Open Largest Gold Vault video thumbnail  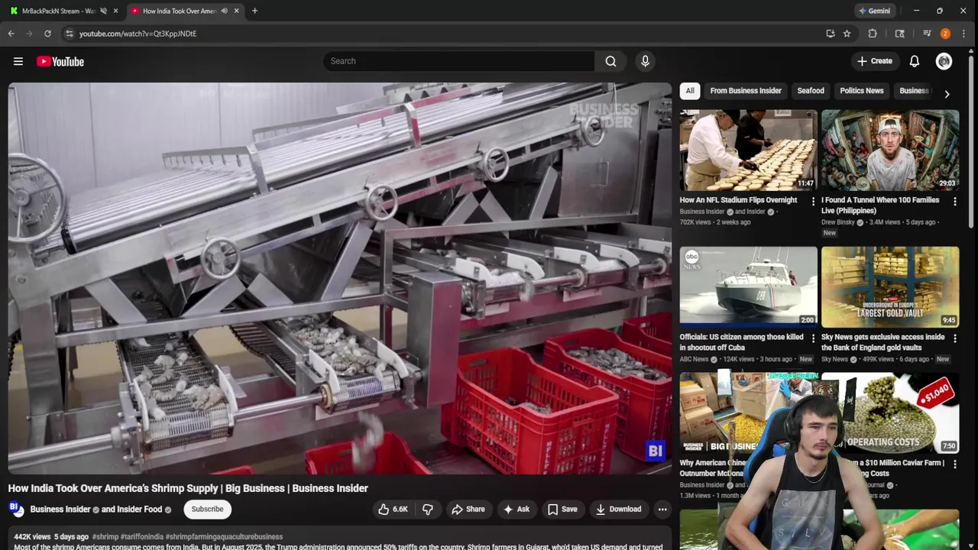[890, 286]
